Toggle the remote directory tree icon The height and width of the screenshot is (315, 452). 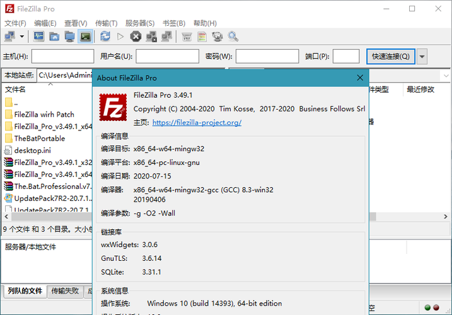tap(70, 37)
